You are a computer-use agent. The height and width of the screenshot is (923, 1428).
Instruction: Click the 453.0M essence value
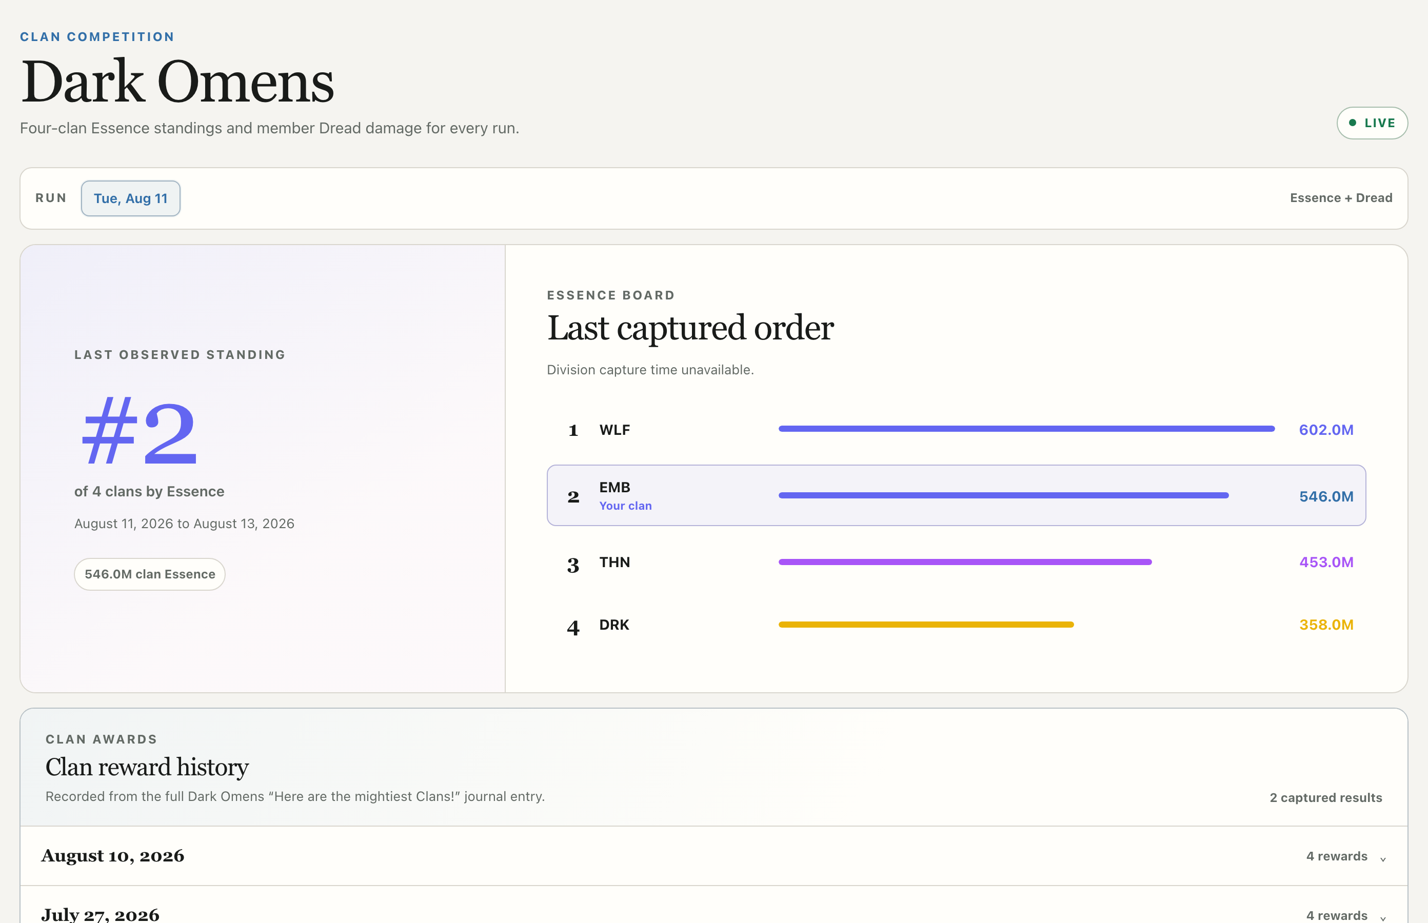coord(1326,562)
